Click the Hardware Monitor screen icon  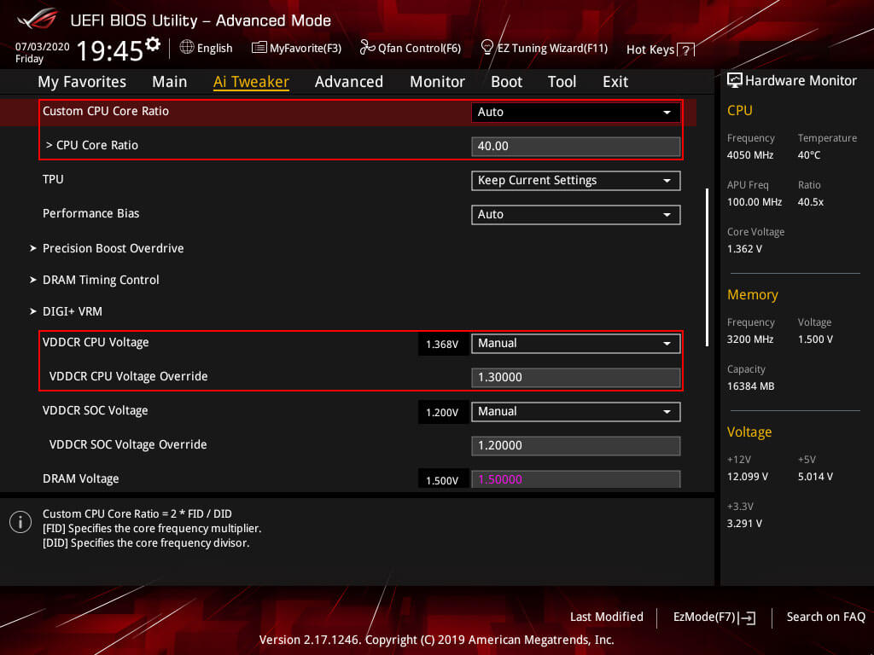coord(735,80)
